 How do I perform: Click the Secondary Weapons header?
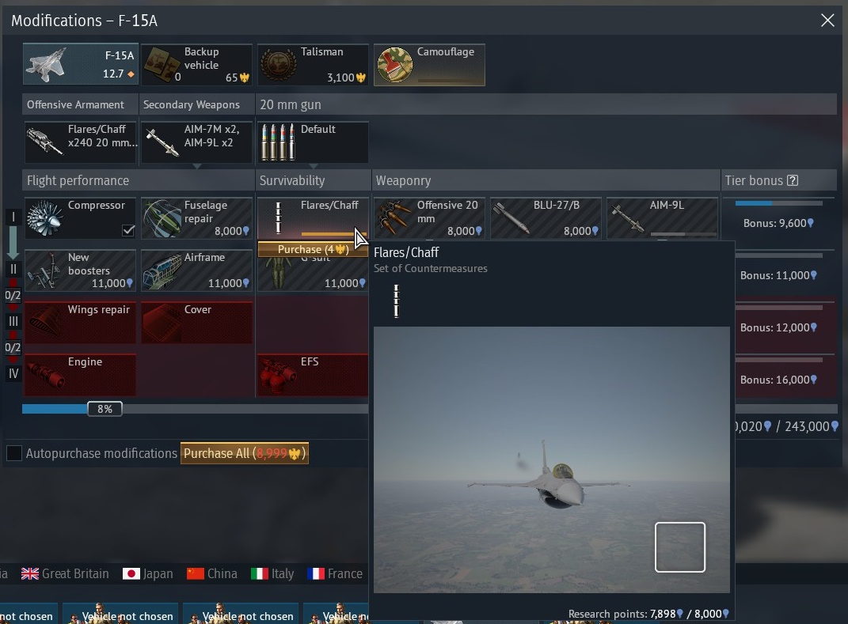point(197,104)
